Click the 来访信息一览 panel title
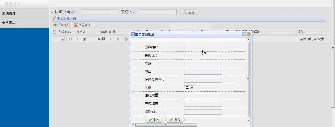335x127 pixels. point(66,18)
